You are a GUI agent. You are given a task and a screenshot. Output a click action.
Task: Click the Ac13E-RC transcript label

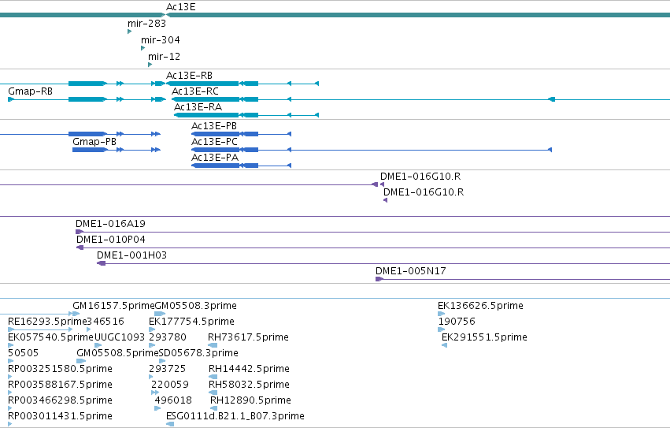point(194,91)
